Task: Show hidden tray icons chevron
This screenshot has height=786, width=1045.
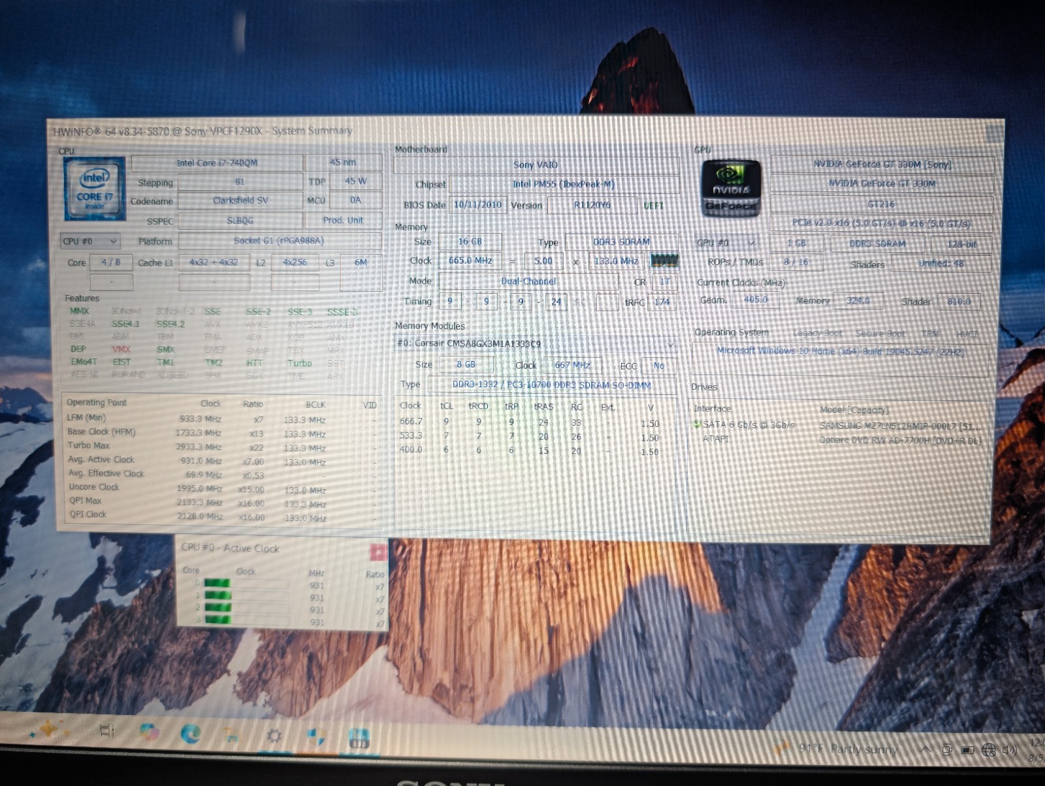Action: tap(925, 749)
